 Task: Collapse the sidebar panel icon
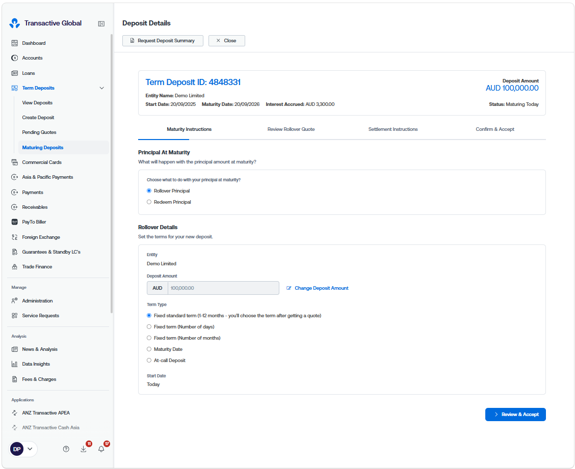coord(101,24)
